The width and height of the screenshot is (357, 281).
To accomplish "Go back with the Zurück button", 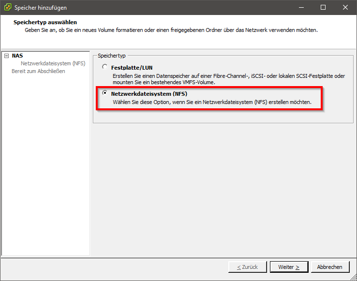I will coord(247,267).
